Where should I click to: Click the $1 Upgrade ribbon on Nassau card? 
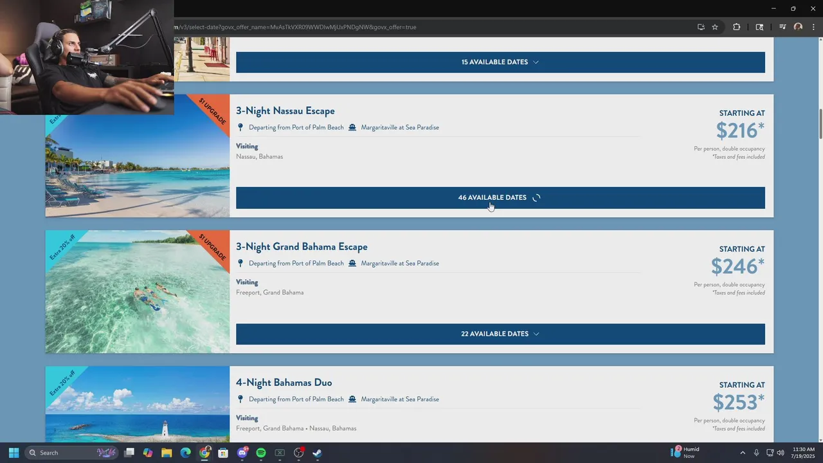coord(213,111)
